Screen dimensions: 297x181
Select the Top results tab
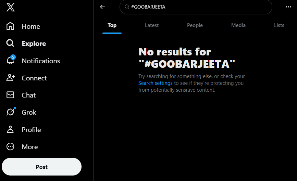pos(112,25)
